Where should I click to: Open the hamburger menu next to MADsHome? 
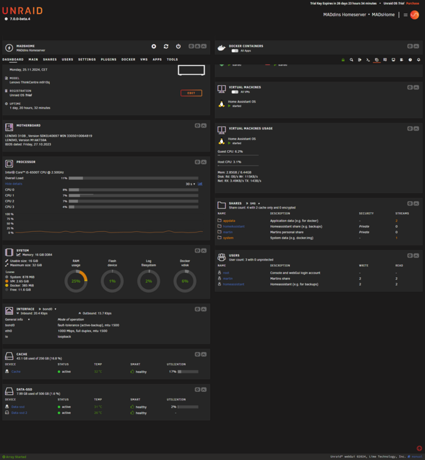point(405,15)
